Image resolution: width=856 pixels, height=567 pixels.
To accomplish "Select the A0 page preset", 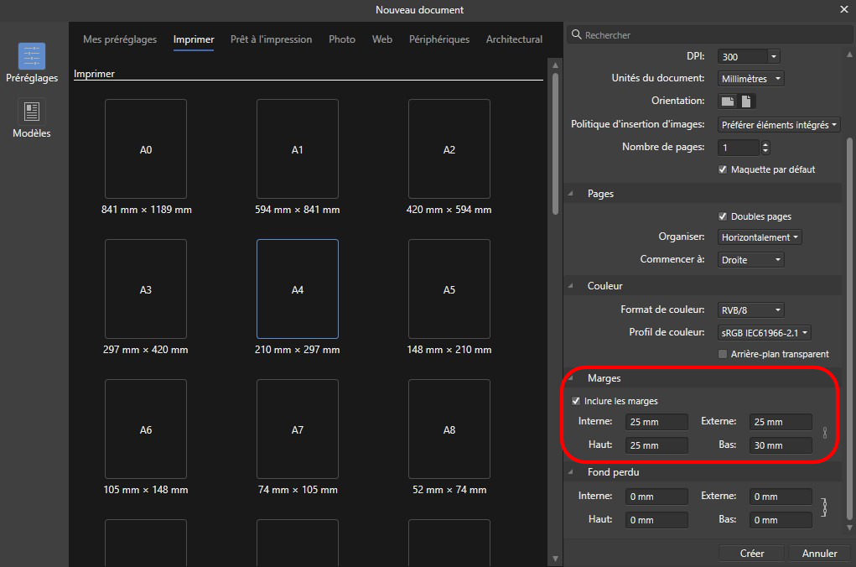I will (146, 149).
